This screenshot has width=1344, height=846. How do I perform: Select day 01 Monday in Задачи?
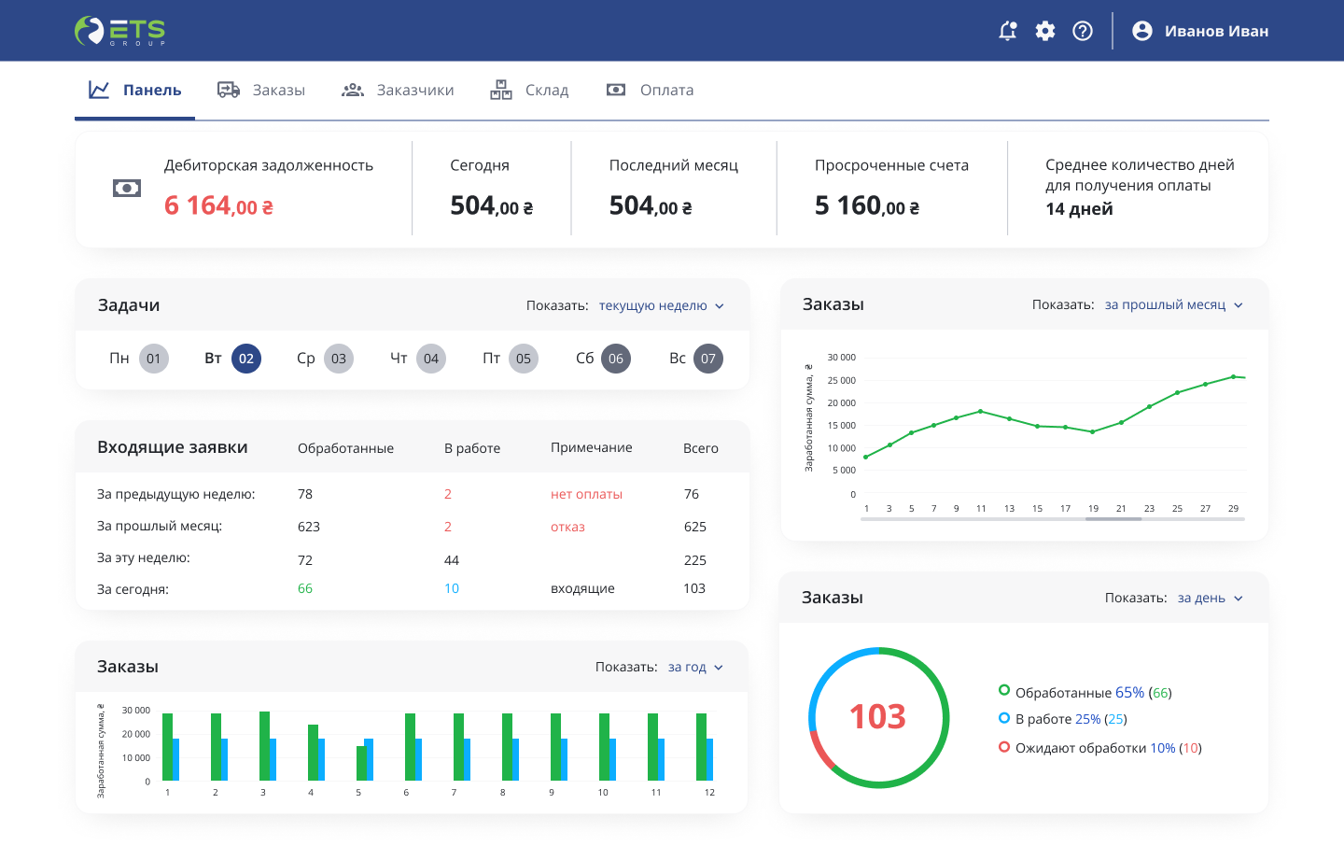click(154, 359)
